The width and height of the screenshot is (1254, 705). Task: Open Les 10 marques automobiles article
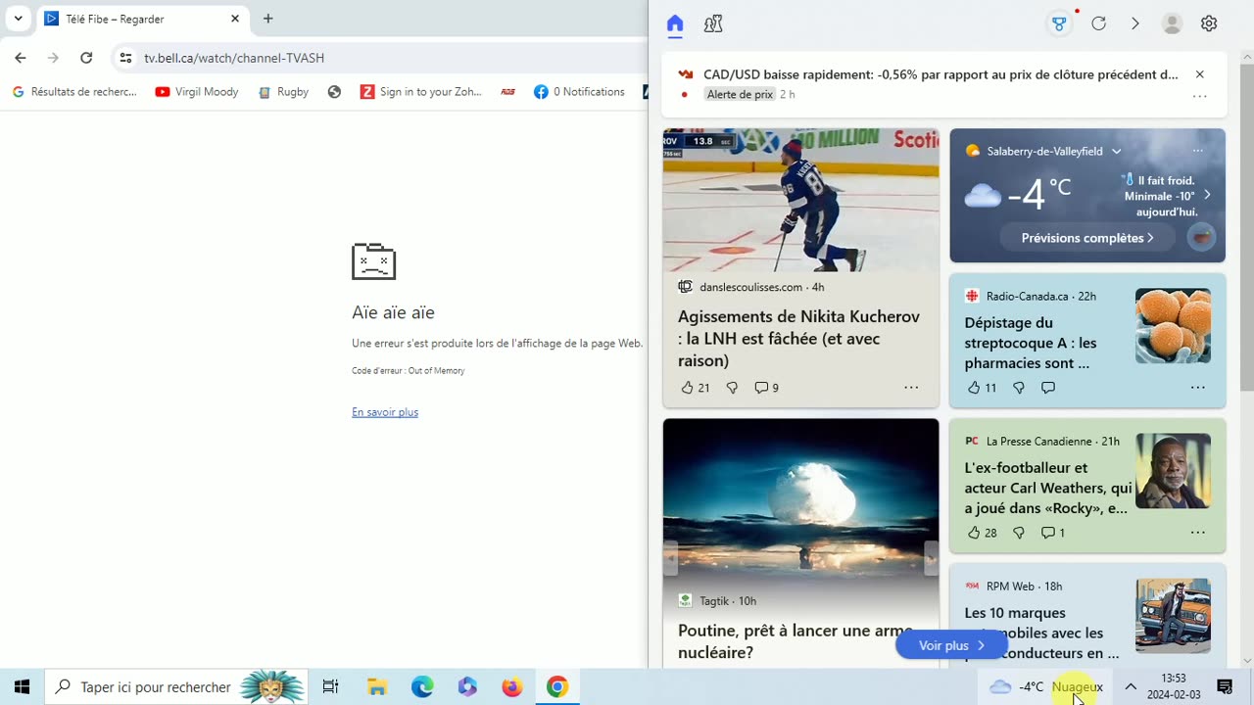click(1042, 633)
